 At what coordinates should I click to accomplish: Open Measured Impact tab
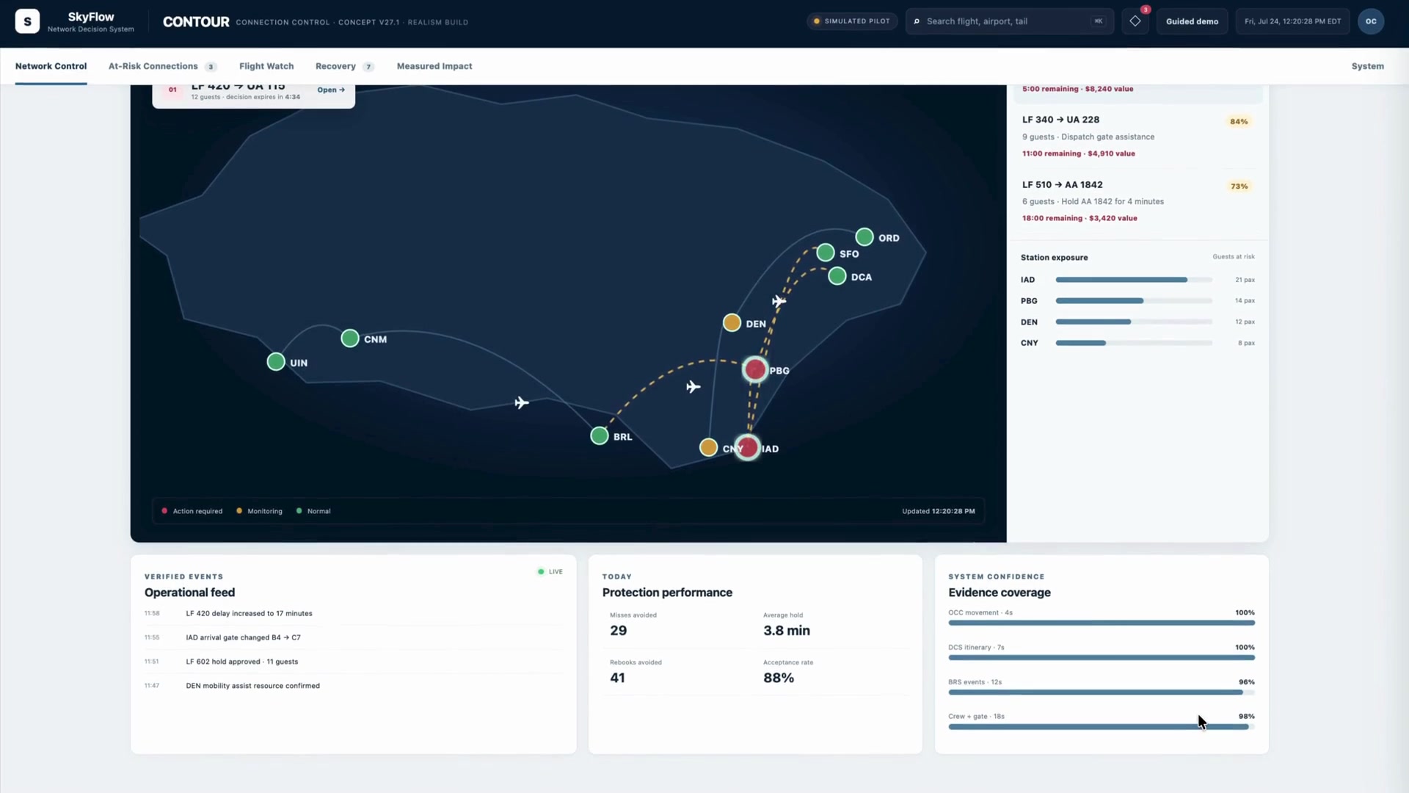[434, 66]
